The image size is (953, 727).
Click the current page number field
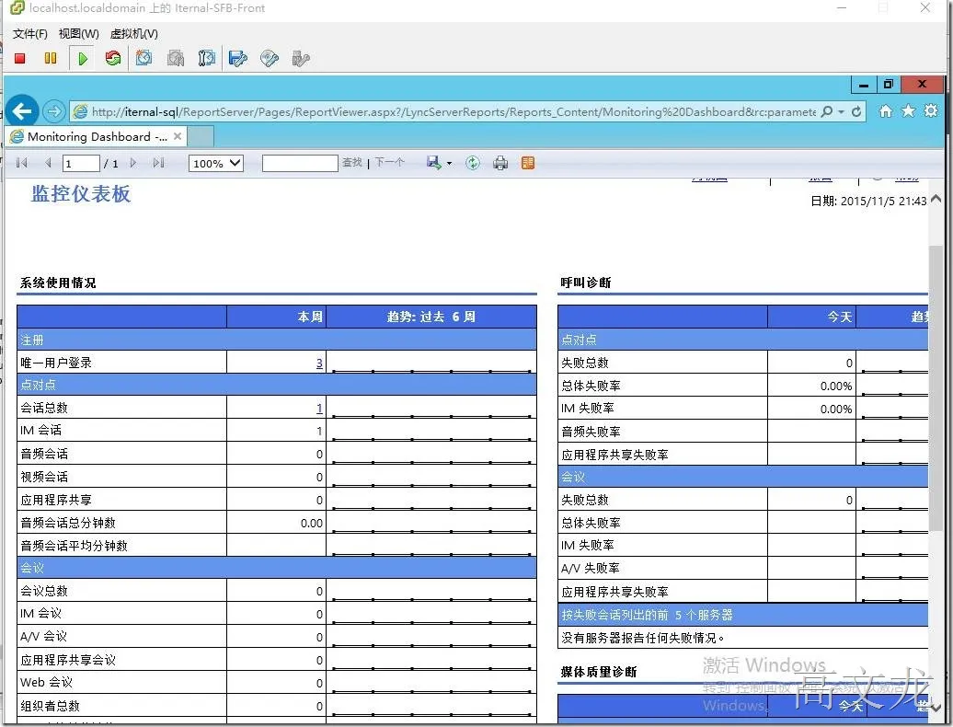click(81, 164)
